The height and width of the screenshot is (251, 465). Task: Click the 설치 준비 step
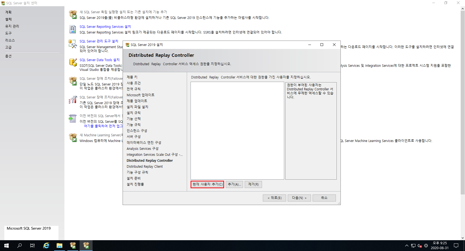point(134,178)
